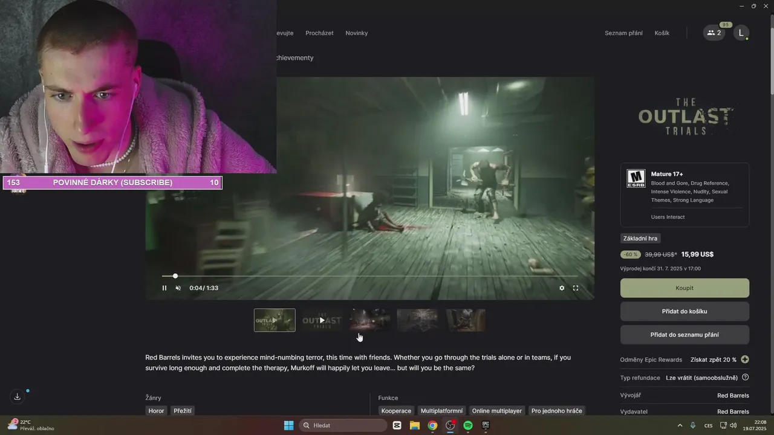Select Pro jednoho hráče tag
The height and width of the screenshot is (435, 774).
[557, 411]
